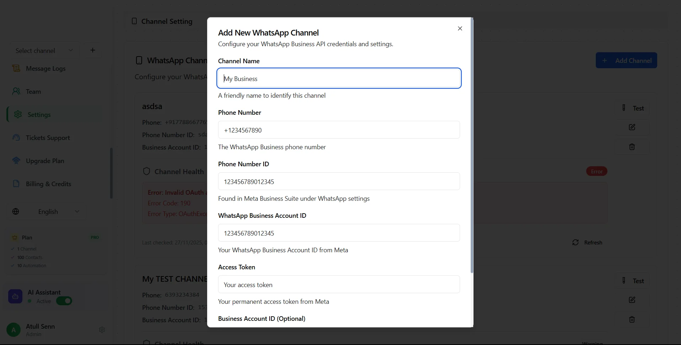Screen dimensions: 681x345
Task: Click the Add Channel button
Action: (x=626, y=60)
